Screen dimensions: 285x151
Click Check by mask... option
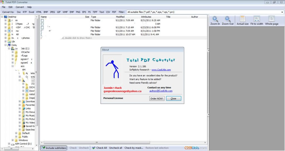tap(134, 148)
